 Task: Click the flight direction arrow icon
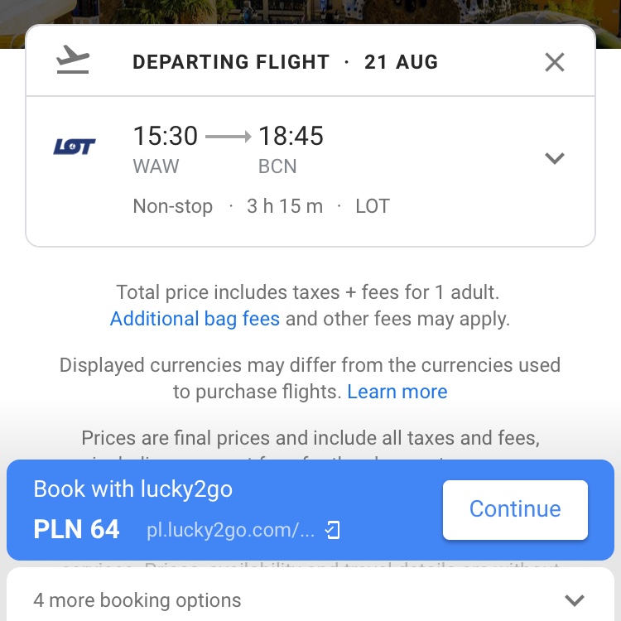pos(229,137)
